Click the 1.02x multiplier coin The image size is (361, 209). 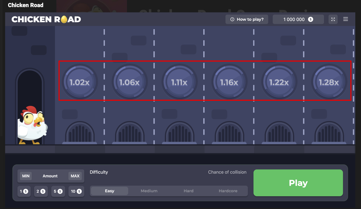pos(80,82)
